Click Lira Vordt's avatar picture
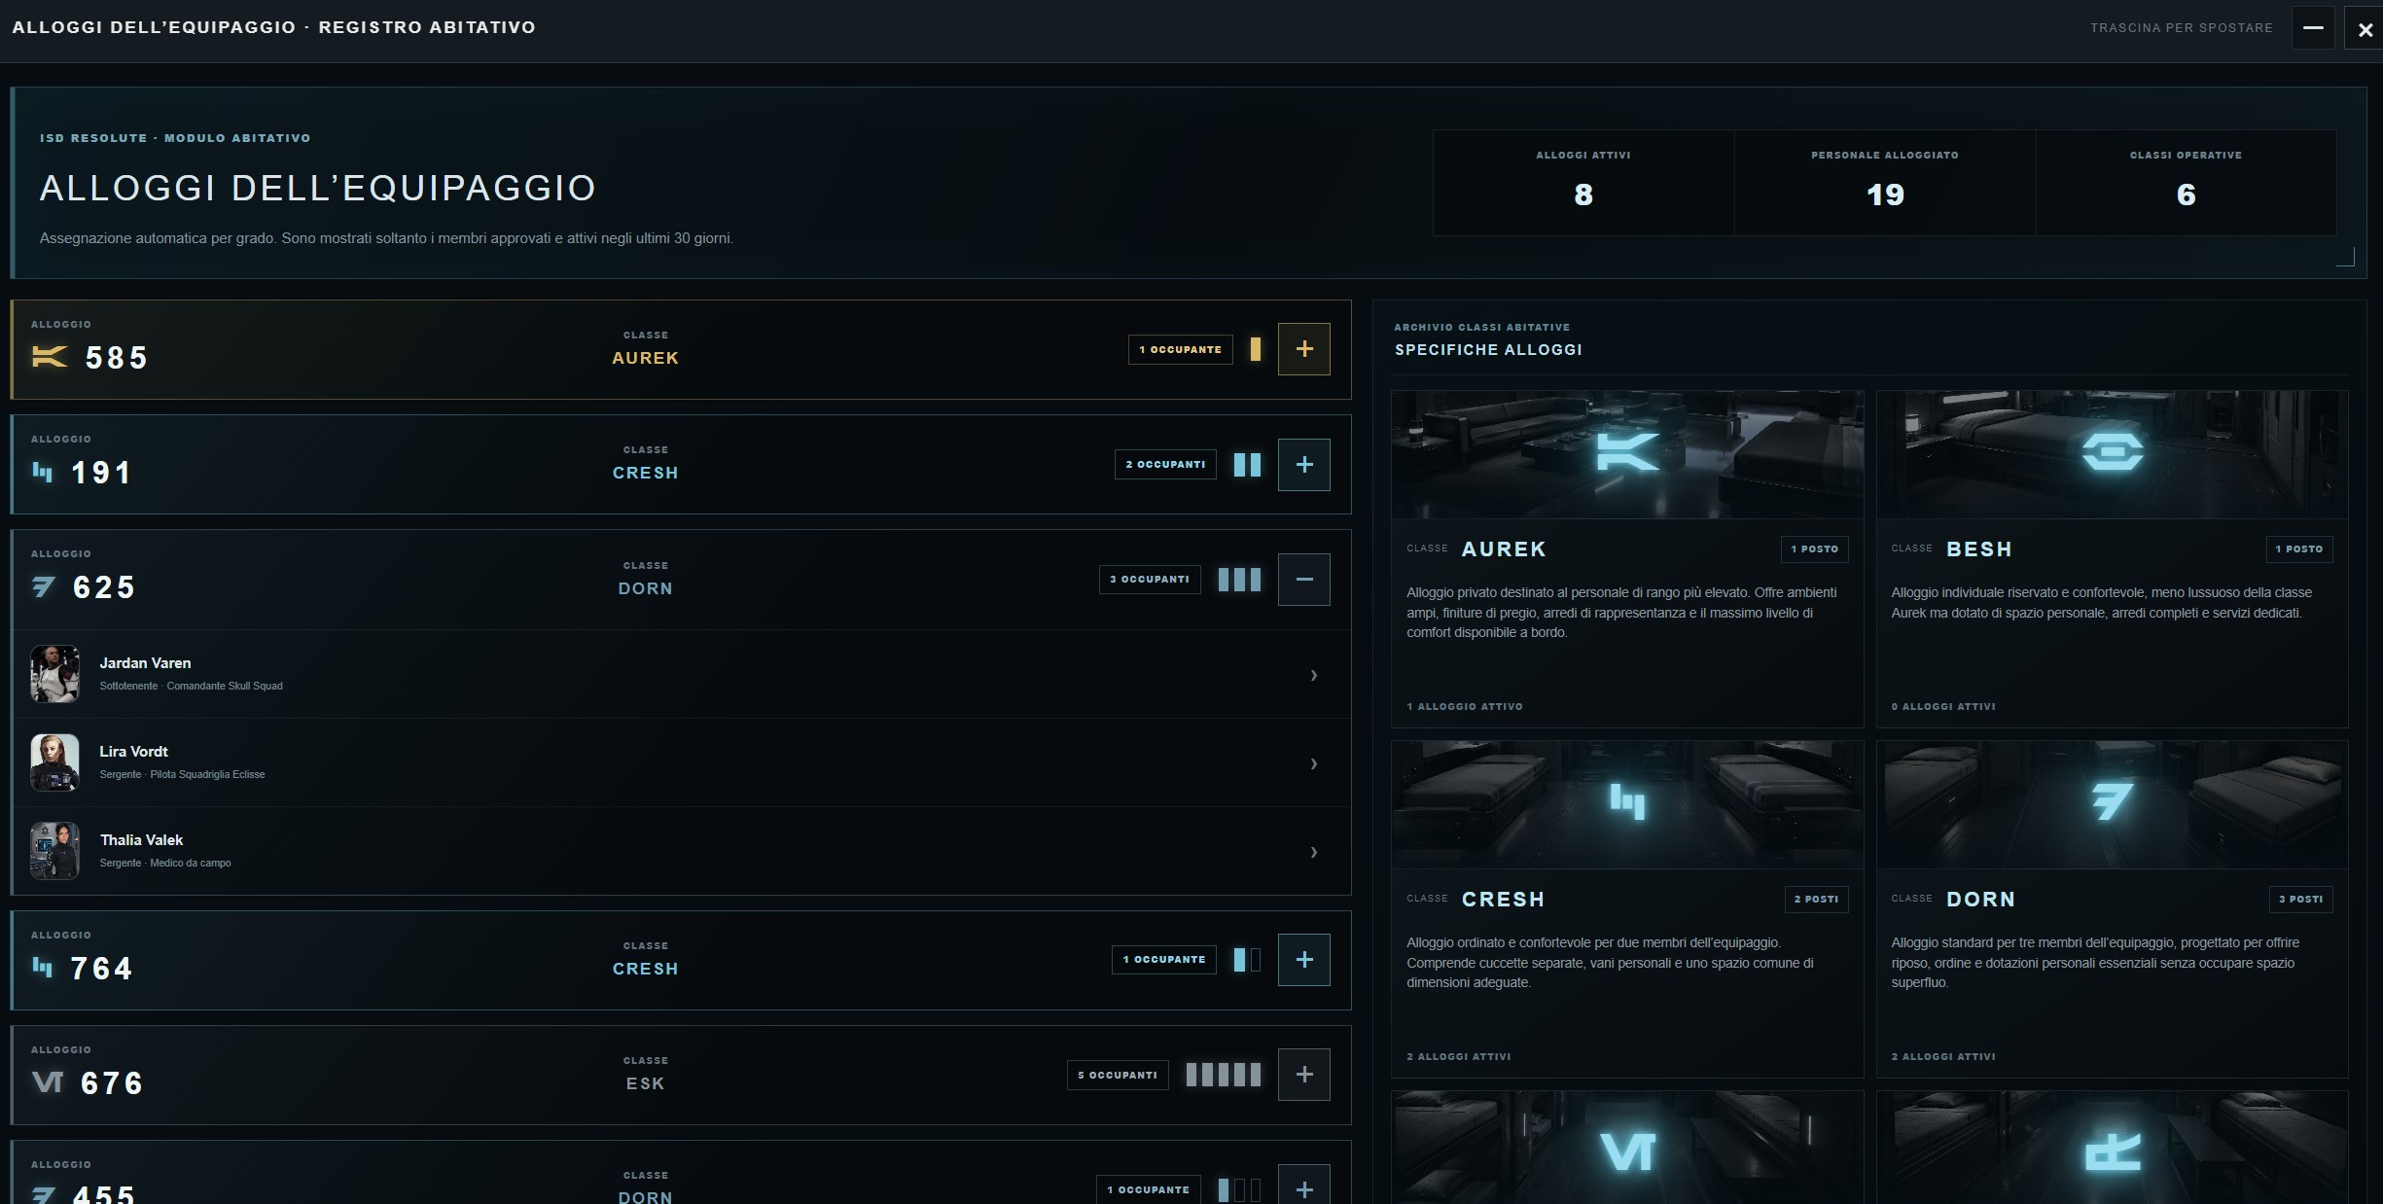2383x1204 pixels. pos(54,762)
